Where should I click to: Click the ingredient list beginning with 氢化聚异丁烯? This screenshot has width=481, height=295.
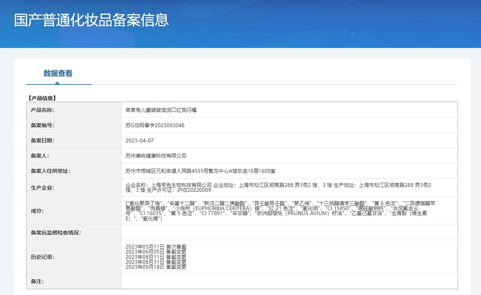280,211
